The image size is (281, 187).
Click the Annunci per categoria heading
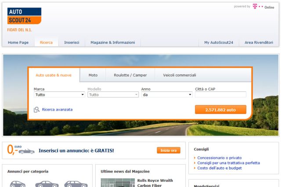(x=28, y=171)
